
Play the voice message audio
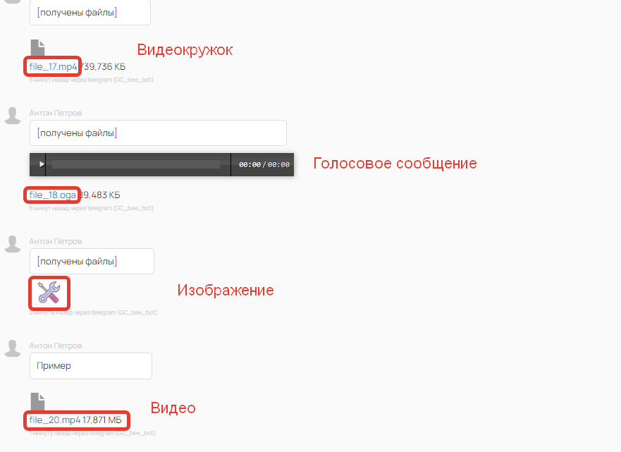41,164
